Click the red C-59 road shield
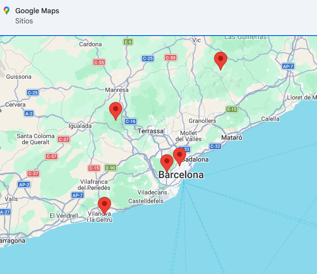Viewport: 317px width, 274px height. click(x=170, y=58)
